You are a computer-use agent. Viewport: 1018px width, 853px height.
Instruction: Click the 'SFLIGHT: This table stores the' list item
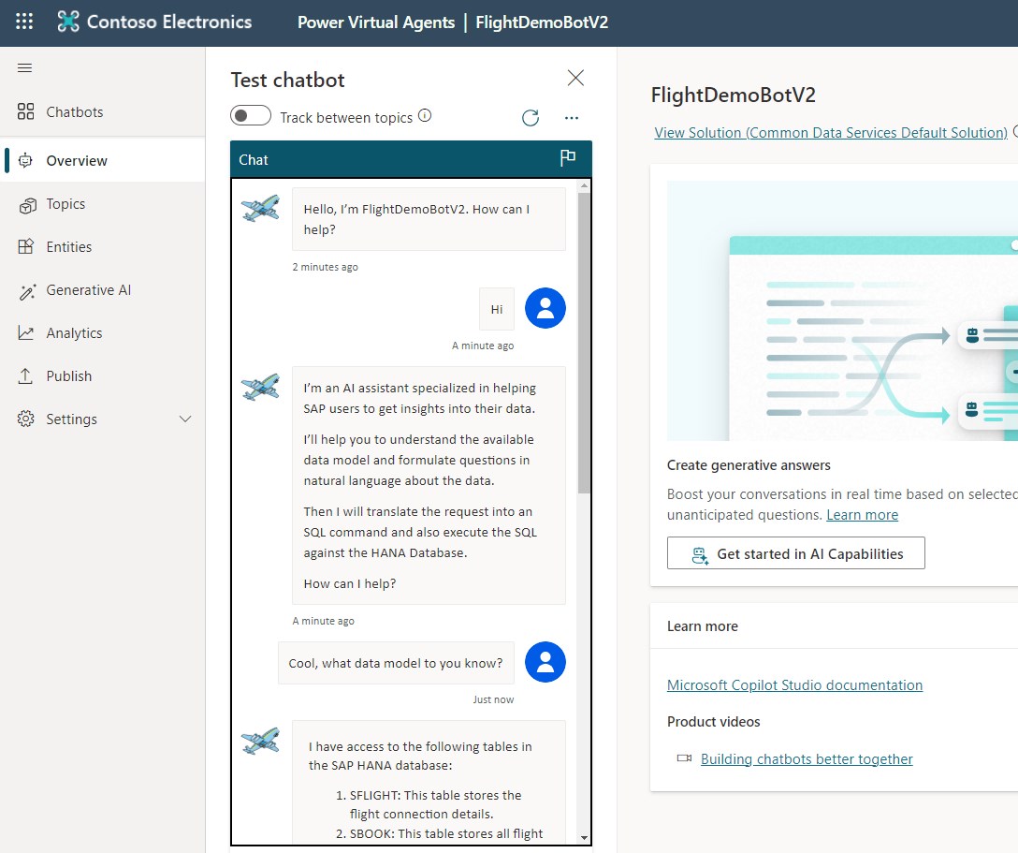click(x=435, y=795)
